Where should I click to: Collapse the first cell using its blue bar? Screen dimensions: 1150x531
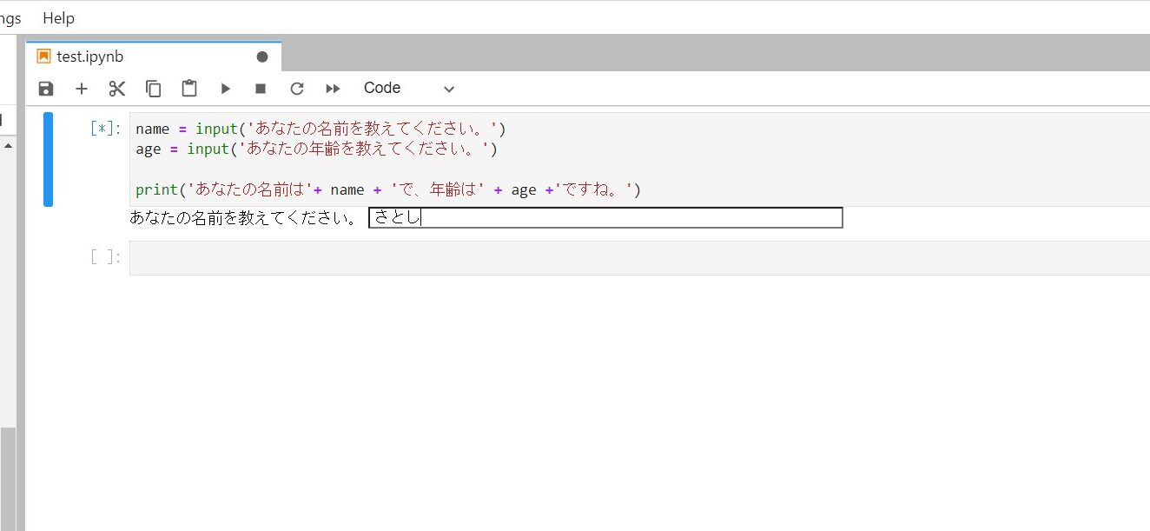tap(49, 159)
